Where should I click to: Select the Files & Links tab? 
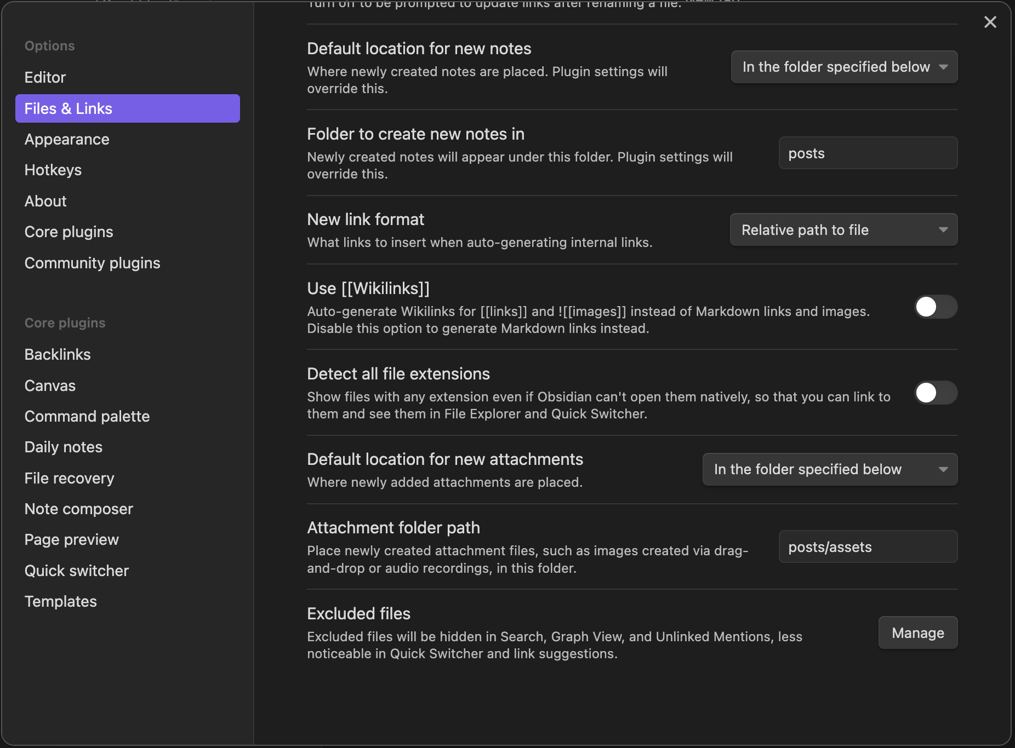tap(127, 108)
